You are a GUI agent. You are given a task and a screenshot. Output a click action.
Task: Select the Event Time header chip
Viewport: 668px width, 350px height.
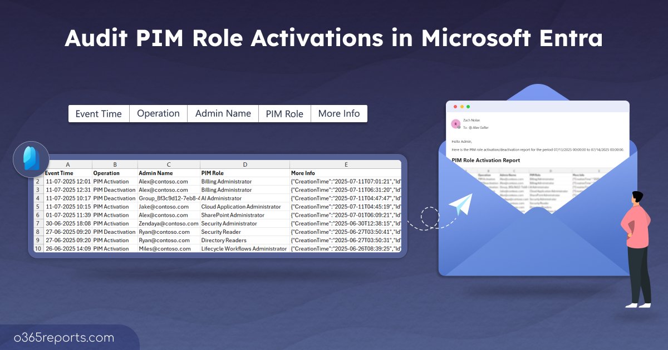[x=98, y=113]
